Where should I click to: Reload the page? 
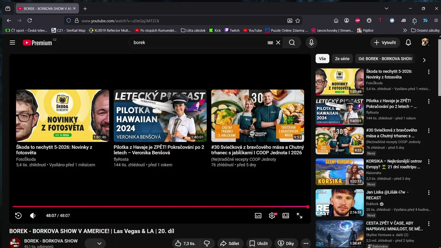pyautogui.click(x=30, y=21)
